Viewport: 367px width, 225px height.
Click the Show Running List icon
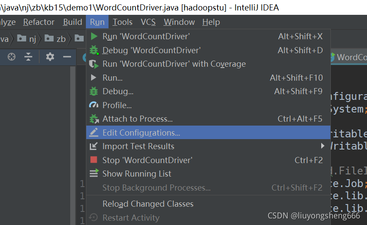[94, 174]
